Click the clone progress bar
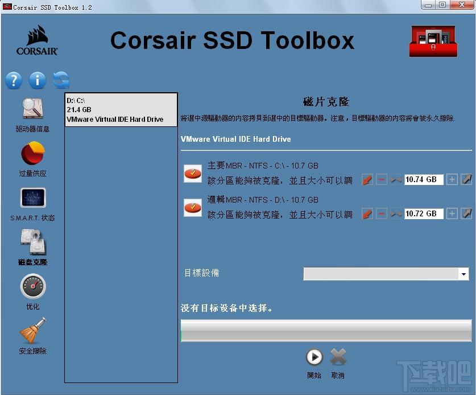 click(x=326, y=331)
